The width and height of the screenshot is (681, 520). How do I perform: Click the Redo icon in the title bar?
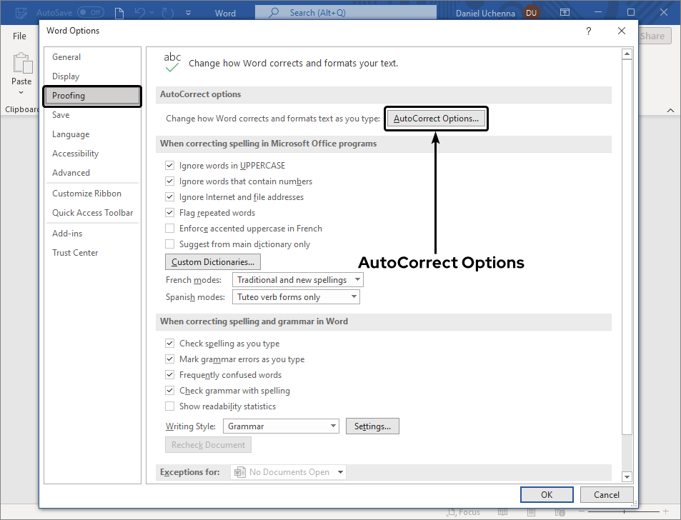tap(167, 12)
